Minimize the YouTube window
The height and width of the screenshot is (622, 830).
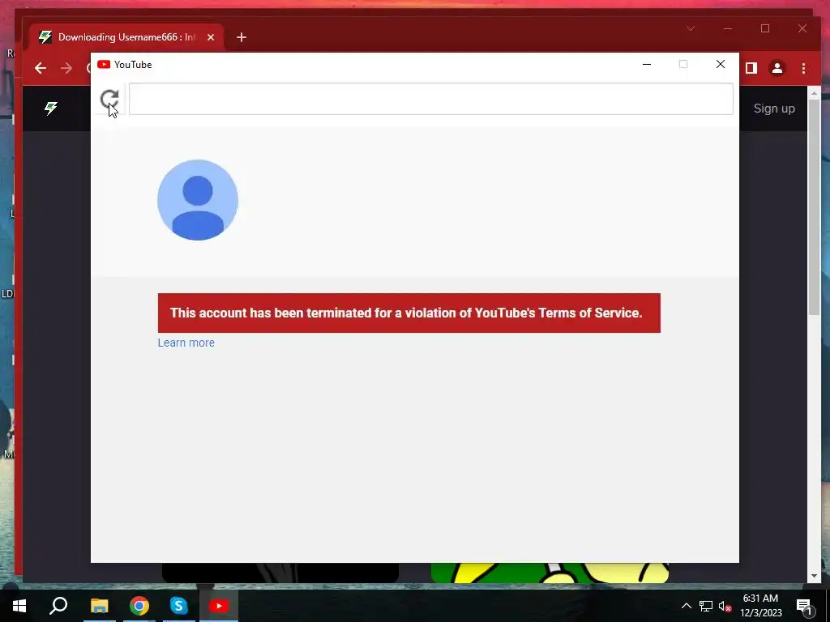coord(647,65)
